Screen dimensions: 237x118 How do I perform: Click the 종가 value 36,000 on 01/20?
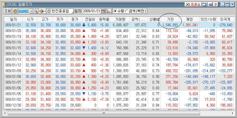(x=76, y=31)
